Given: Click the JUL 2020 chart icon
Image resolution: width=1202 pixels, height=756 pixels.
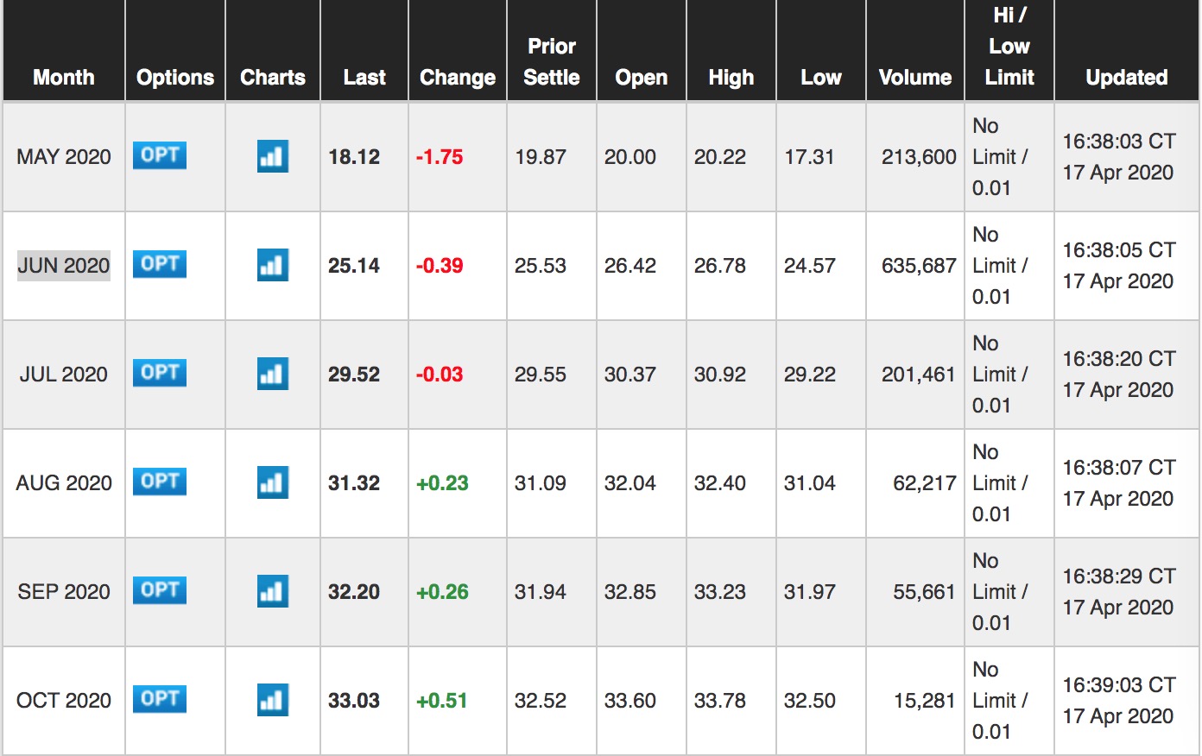Looking at the screenshot, I should click(272, 374).
